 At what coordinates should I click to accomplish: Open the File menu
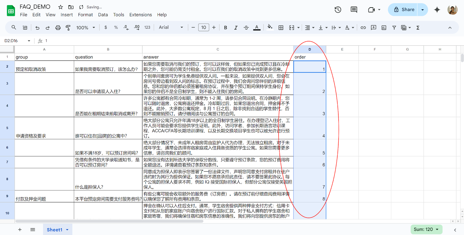point(23,15)
